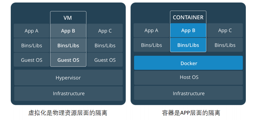The width and height of the screenshot is (255, 124).
Task: Select the Infrastructure block in the container diagram
Action: [x=188, y=93]
